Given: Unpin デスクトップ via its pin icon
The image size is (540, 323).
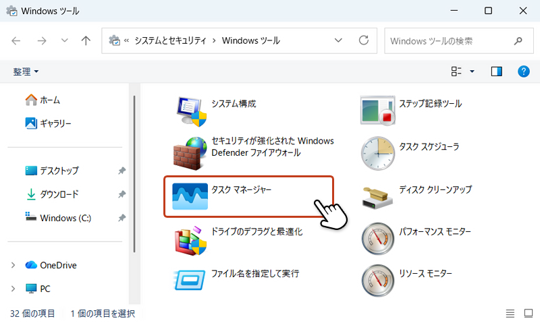Looking at the screenshot, I should (x=122, y=171).
